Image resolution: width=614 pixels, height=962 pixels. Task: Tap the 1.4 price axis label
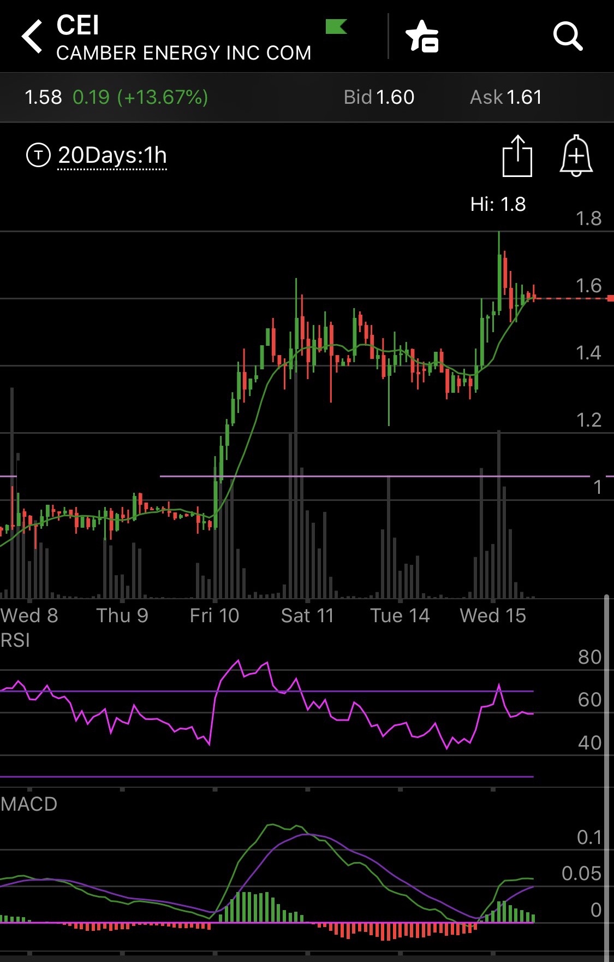(589, 353)
